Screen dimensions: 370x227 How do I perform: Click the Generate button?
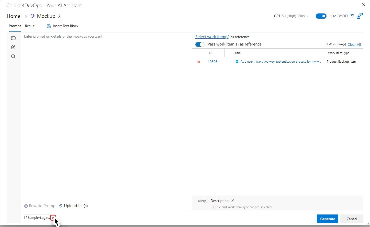point(328,219)
